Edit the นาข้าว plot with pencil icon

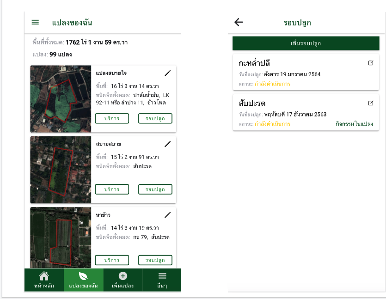pyautogui.click(x=168, y=215)
